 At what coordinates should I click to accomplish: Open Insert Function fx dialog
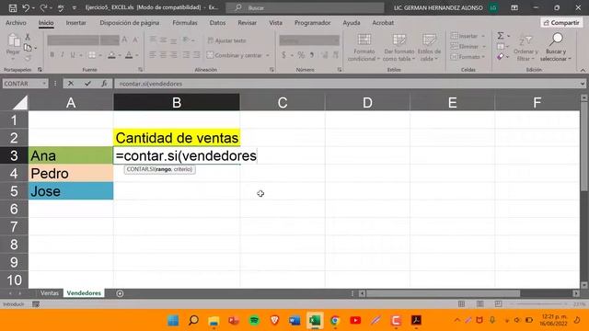[x=104, y=84]
